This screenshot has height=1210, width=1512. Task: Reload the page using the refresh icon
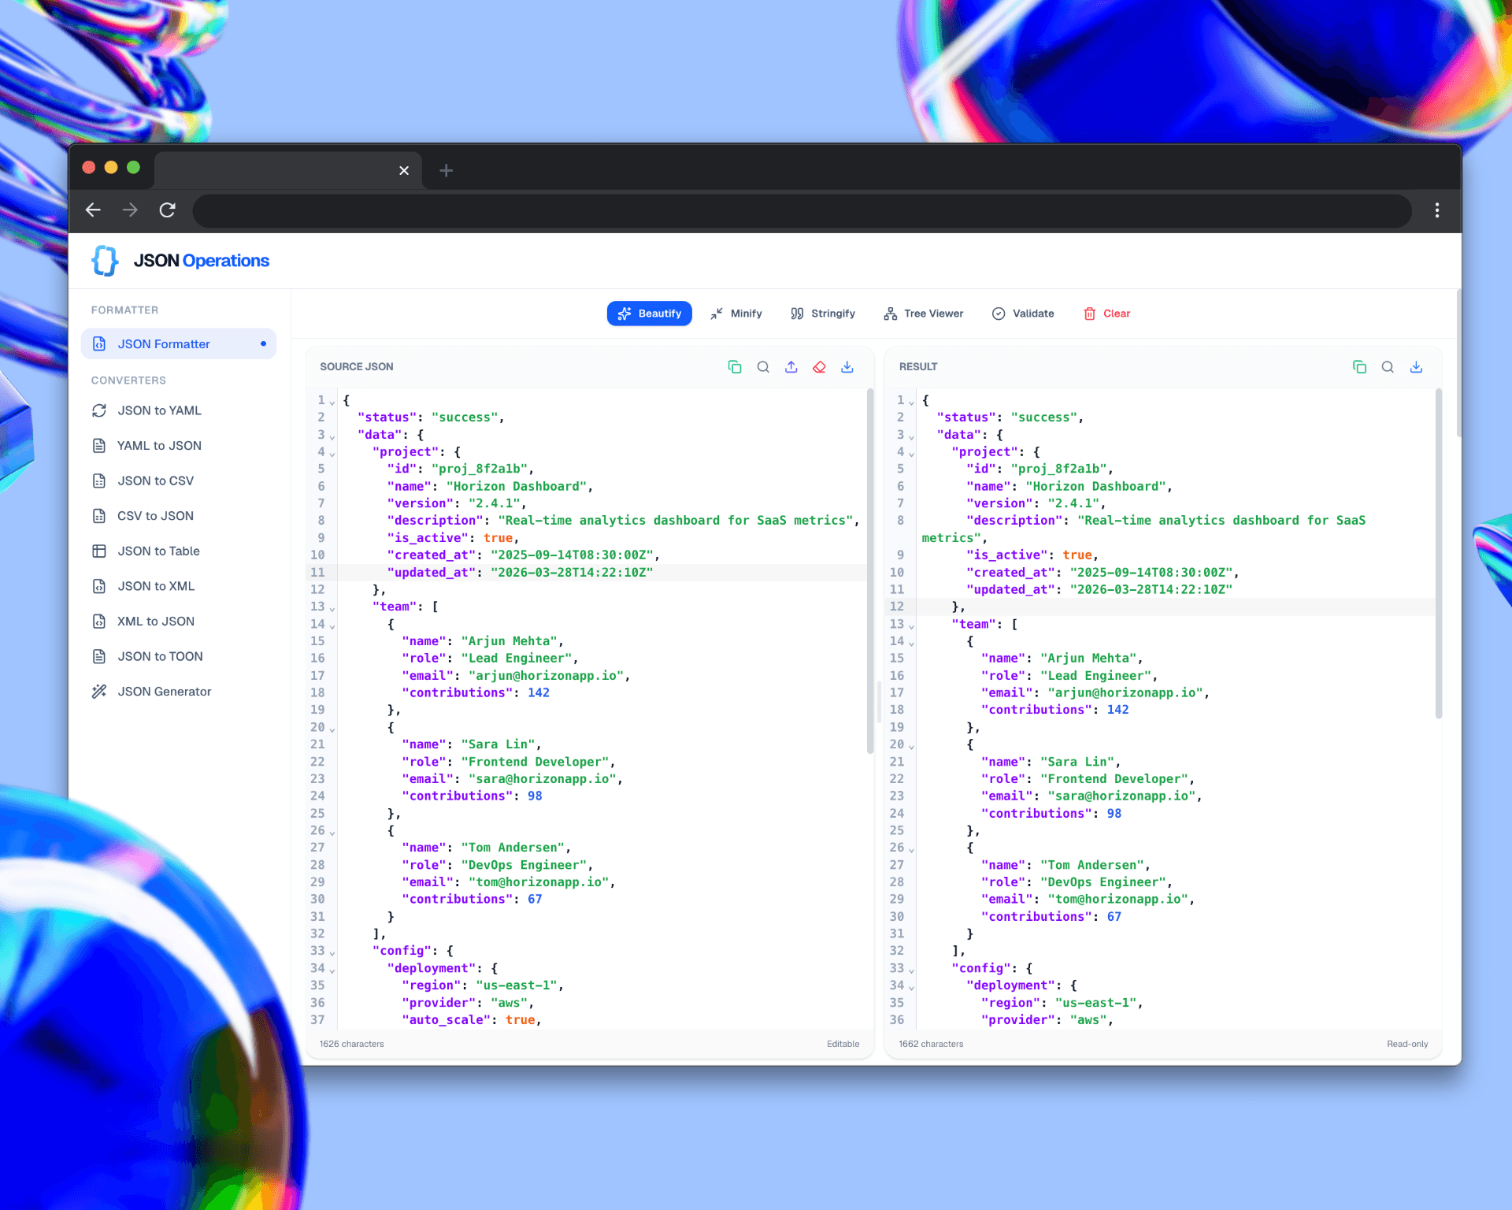pyautogui.click(x=168, y=211)
